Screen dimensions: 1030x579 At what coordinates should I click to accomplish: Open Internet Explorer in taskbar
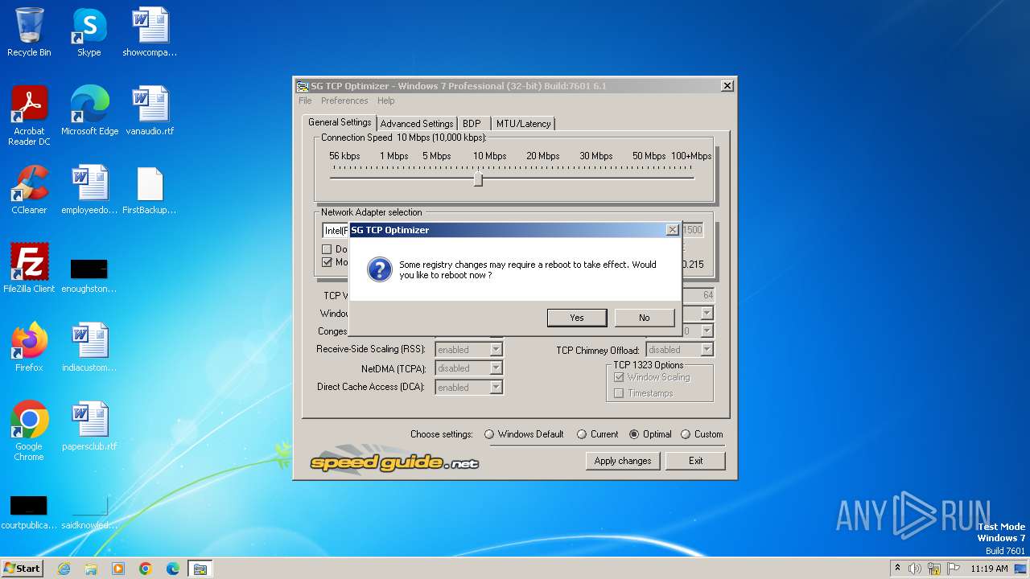point(64,569)
